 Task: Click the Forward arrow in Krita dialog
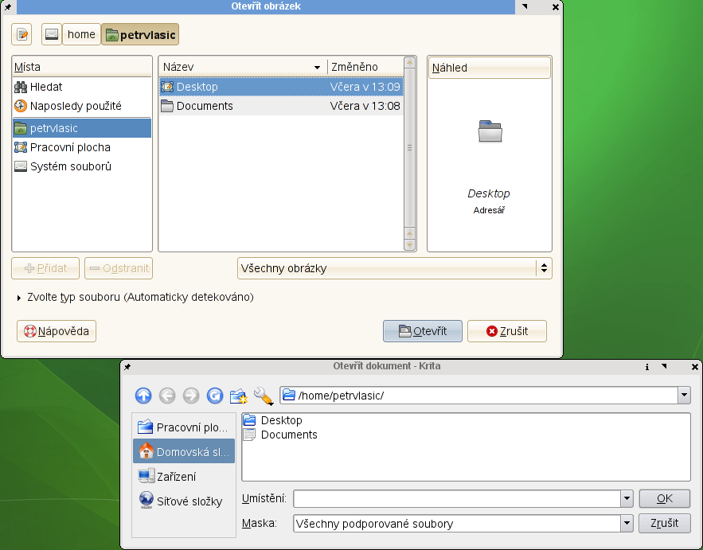191,396
